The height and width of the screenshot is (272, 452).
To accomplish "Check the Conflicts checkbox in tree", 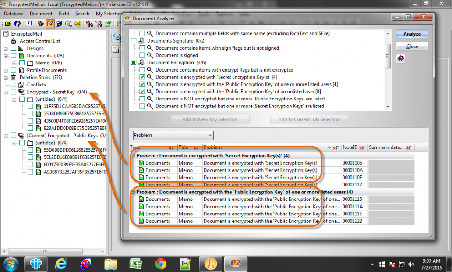I will (14, 85).
